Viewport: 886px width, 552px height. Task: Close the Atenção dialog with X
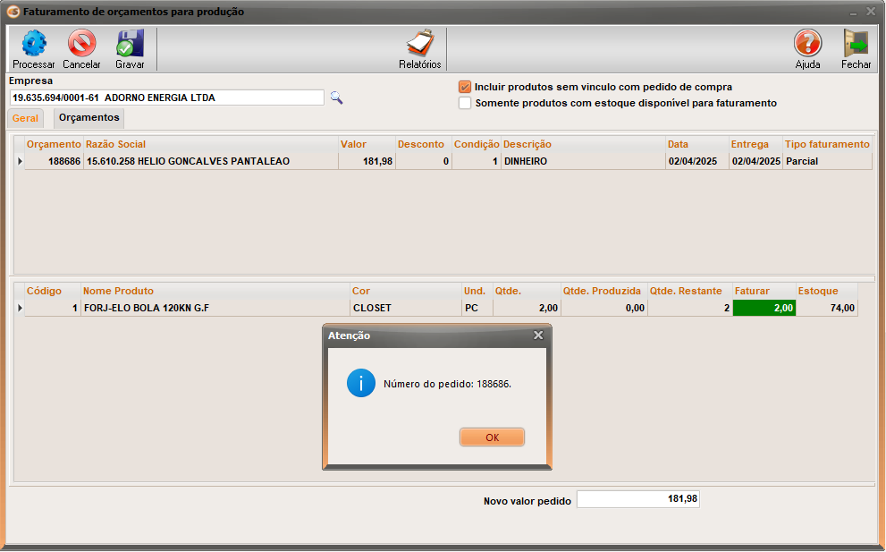tap(538, 335)
